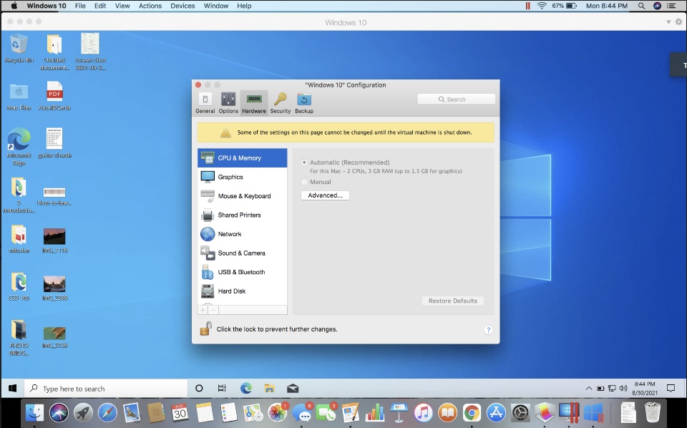Viewport: 687px width, 428px height.
Task: Click the taskbar volume speaker icon
Action: click(x=623, y=389)
